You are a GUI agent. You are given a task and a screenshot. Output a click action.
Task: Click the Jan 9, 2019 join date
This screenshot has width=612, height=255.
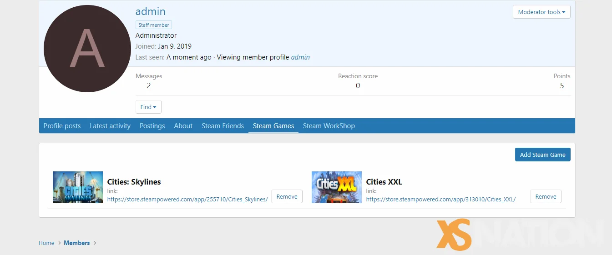175,46
